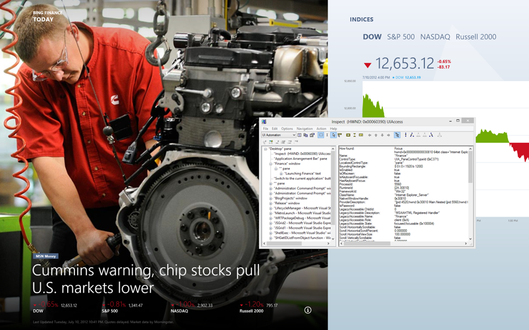Click the NASDAQ quote below the headline
This screenshot has height=330, width=529.
[x=192, y=307]
